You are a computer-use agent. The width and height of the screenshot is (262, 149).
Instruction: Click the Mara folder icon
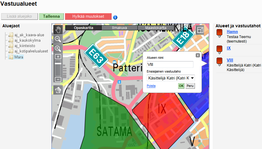click(x=11, y=57)
